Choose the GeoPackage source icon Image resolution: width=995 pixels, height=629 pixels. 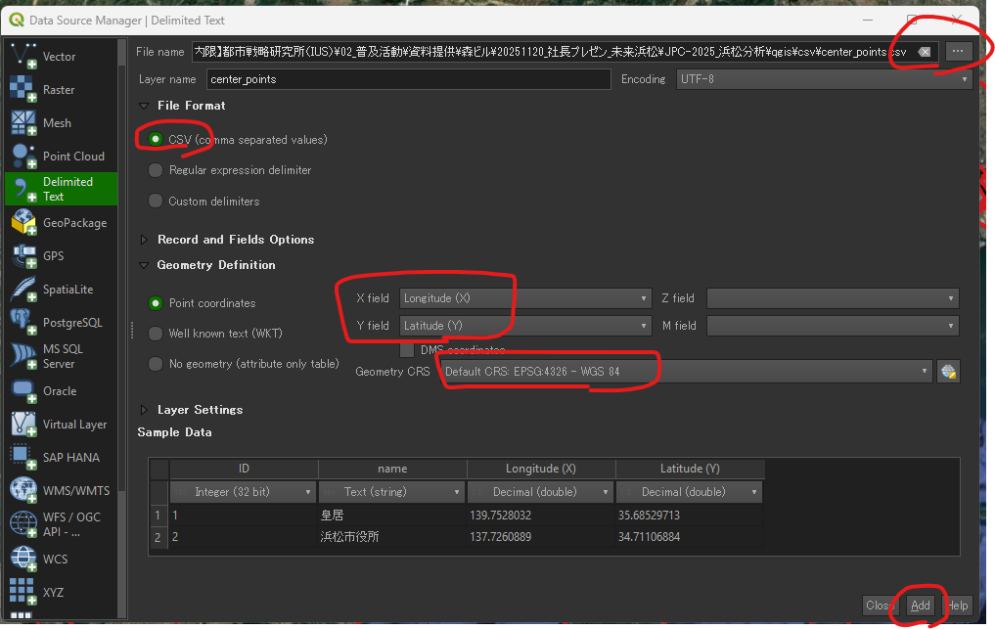pyautogui.click(x=24, y=223)
